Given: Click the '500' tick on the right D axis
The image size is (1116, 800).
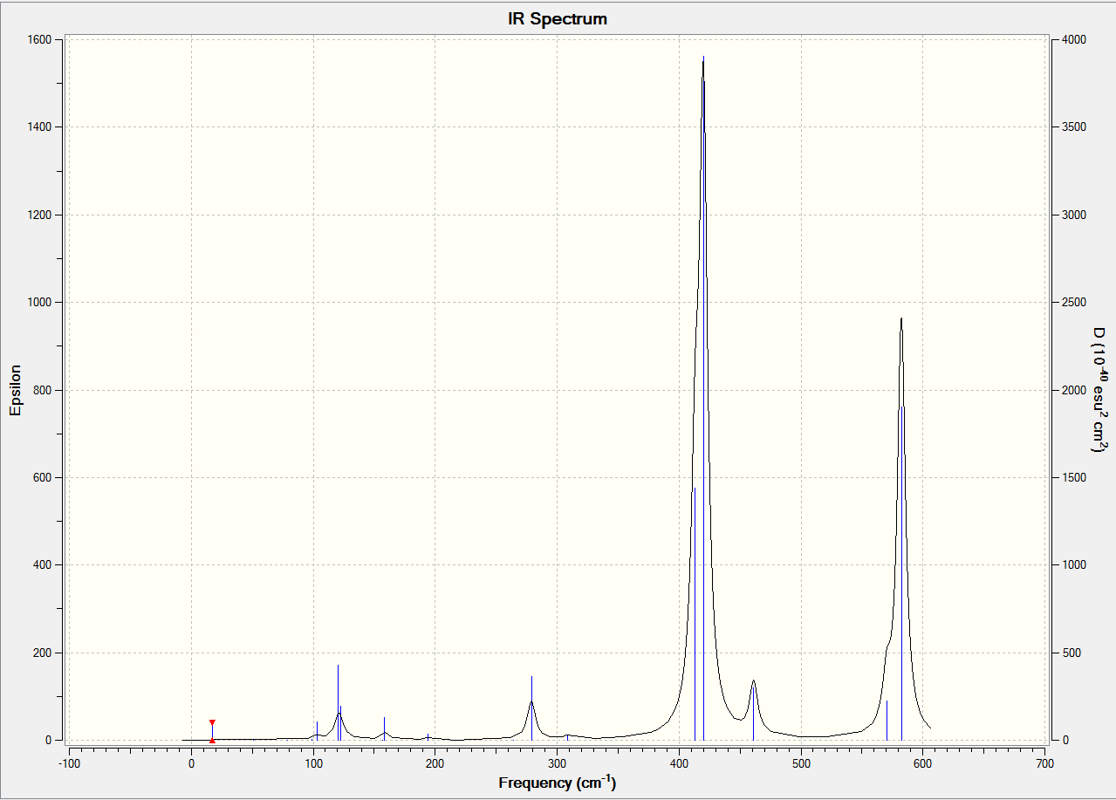Looking at the screenshot, I should tap(1071, 653).
